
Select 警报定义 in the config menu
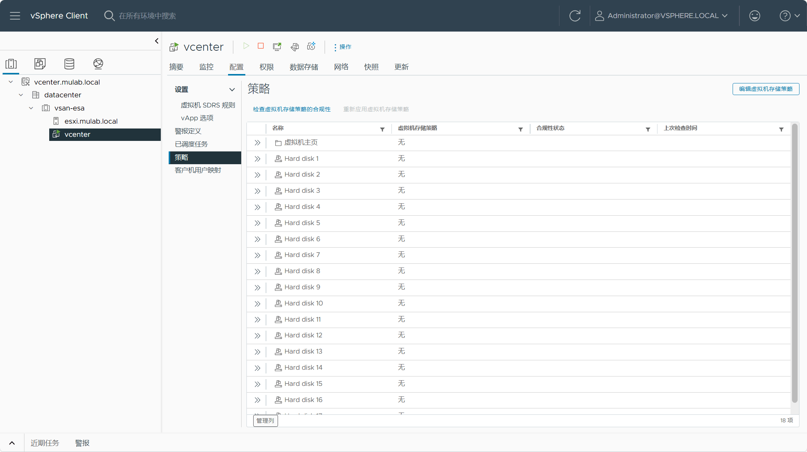[188, 131]
